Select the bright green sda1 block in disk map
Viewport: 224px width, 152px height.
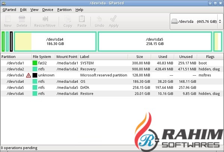[x=3, y=42]
